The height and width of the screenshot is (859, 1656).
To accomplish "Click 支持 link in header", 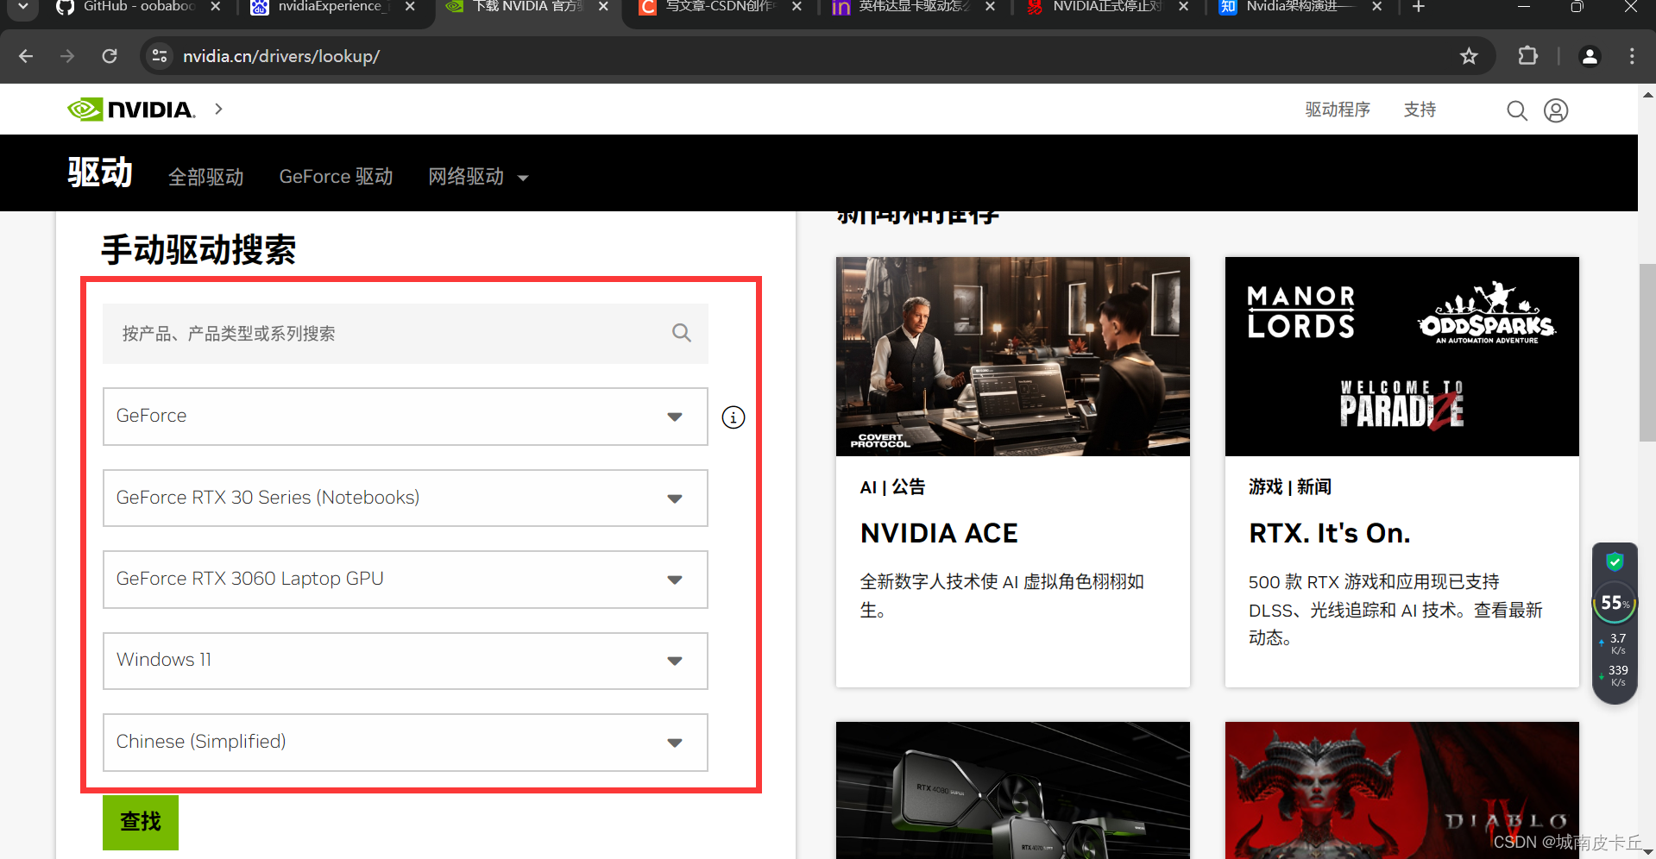I will click(1420, 110).
